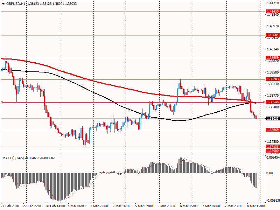This screenshot has height=210, width=280.
Task: Click the price scale value 1.38770
Action: [x=273, y=95]
